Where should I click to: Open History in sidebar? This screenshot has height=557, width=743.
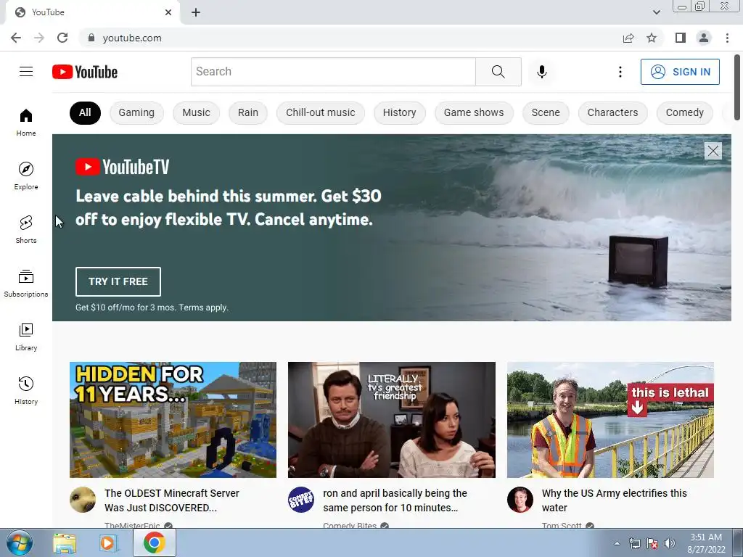26,390
